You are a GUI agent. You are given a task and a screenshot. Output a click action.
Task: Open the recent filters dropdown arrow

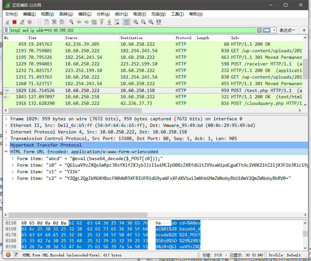(274, 30)
